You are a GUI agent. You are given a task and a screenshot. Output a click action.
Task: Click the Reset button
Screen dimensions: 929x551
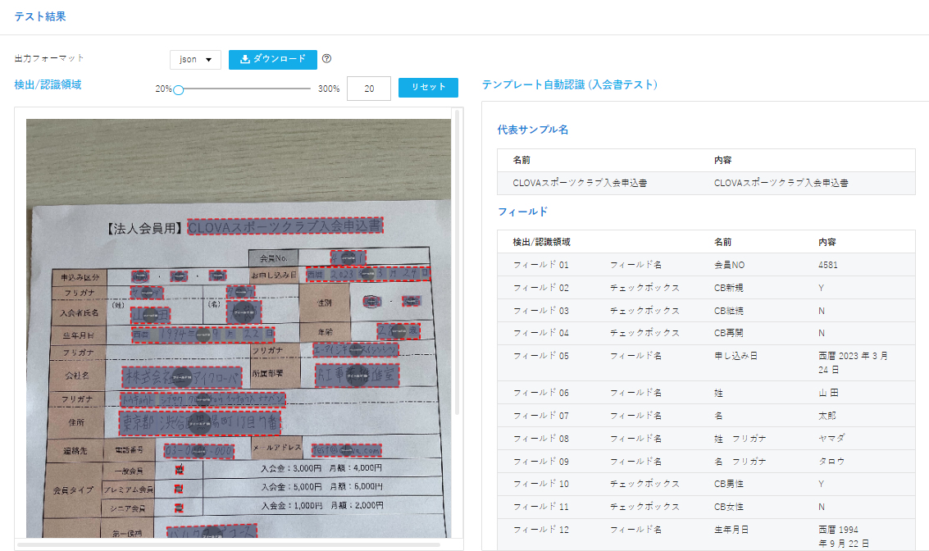click(428, 88)
